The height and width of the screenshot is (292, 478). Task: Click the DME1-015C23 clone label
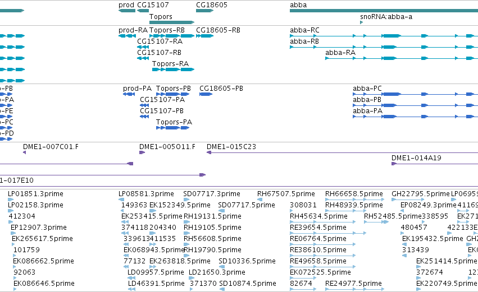(x=231, y=147)
